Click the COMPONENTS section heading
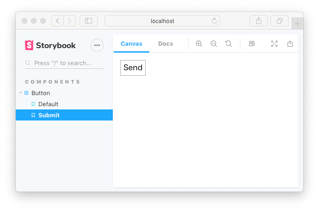Image resolution: width=319 pixels, height=211 pixels. click(x=53, y=82)
